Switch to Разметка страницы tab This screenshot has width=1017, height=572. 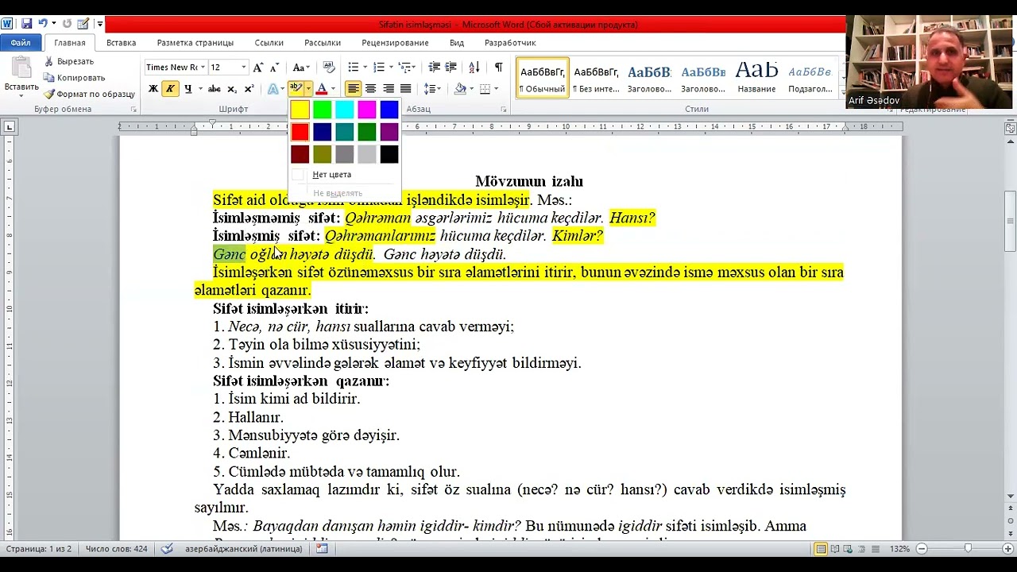[x=195, y=43]
